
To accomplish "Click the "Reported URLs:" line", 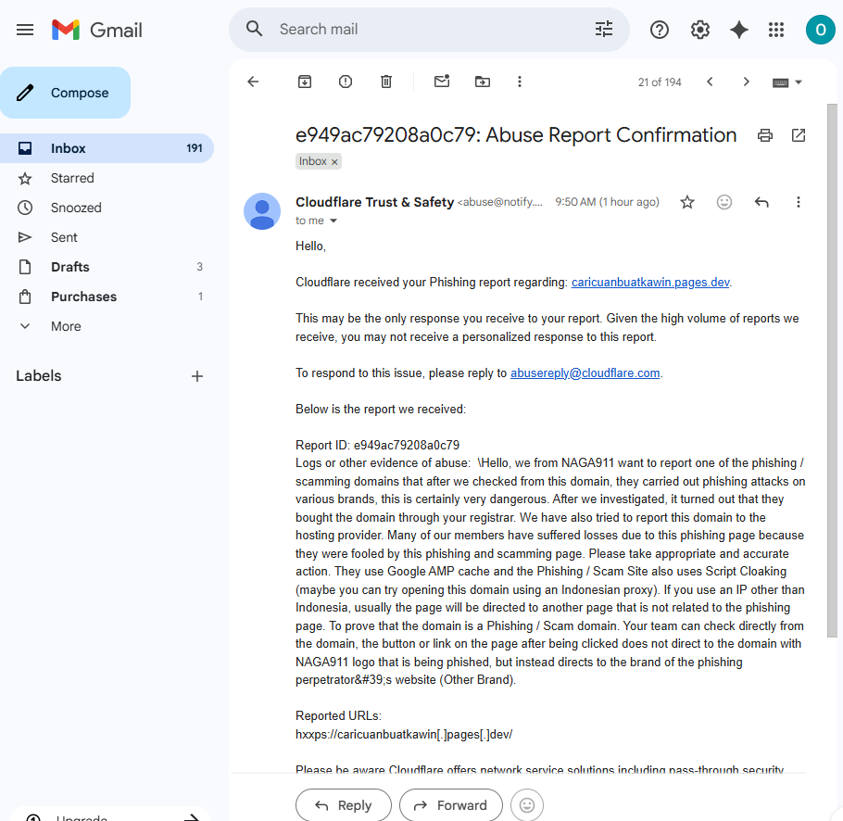I will (338, 716).
